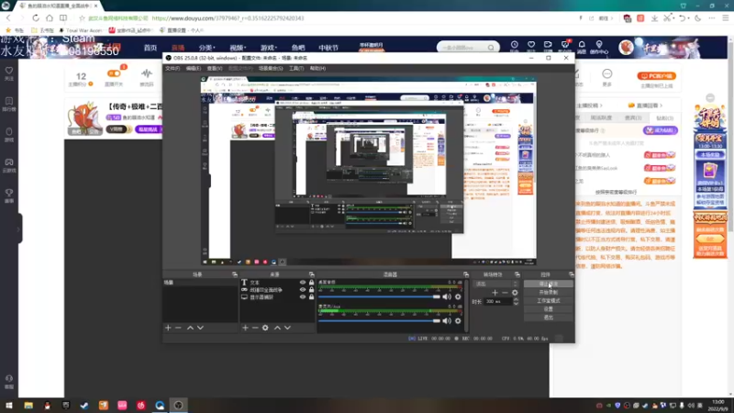Open the View menu in OBS

215,68
